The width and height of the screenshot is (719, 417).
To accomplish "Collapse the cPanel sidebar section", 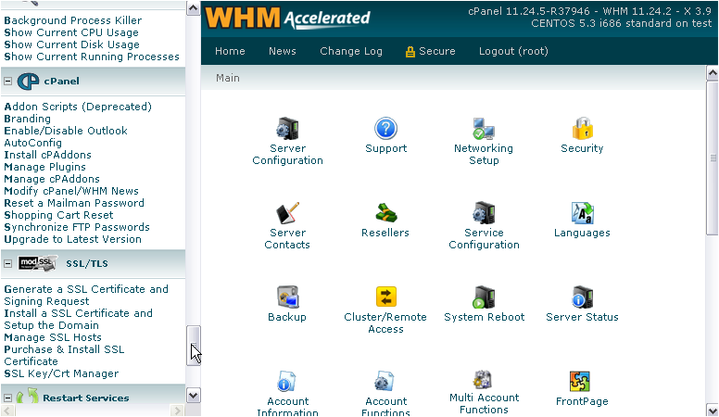I will click(7, 82).
